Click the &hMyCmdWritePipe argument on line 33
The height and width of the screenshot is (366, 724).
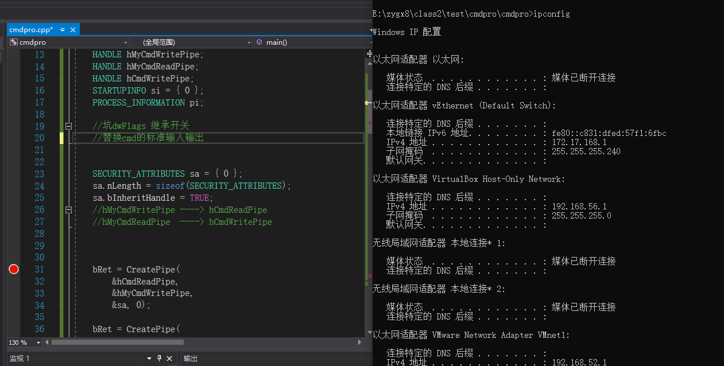(x=152, y=293)
